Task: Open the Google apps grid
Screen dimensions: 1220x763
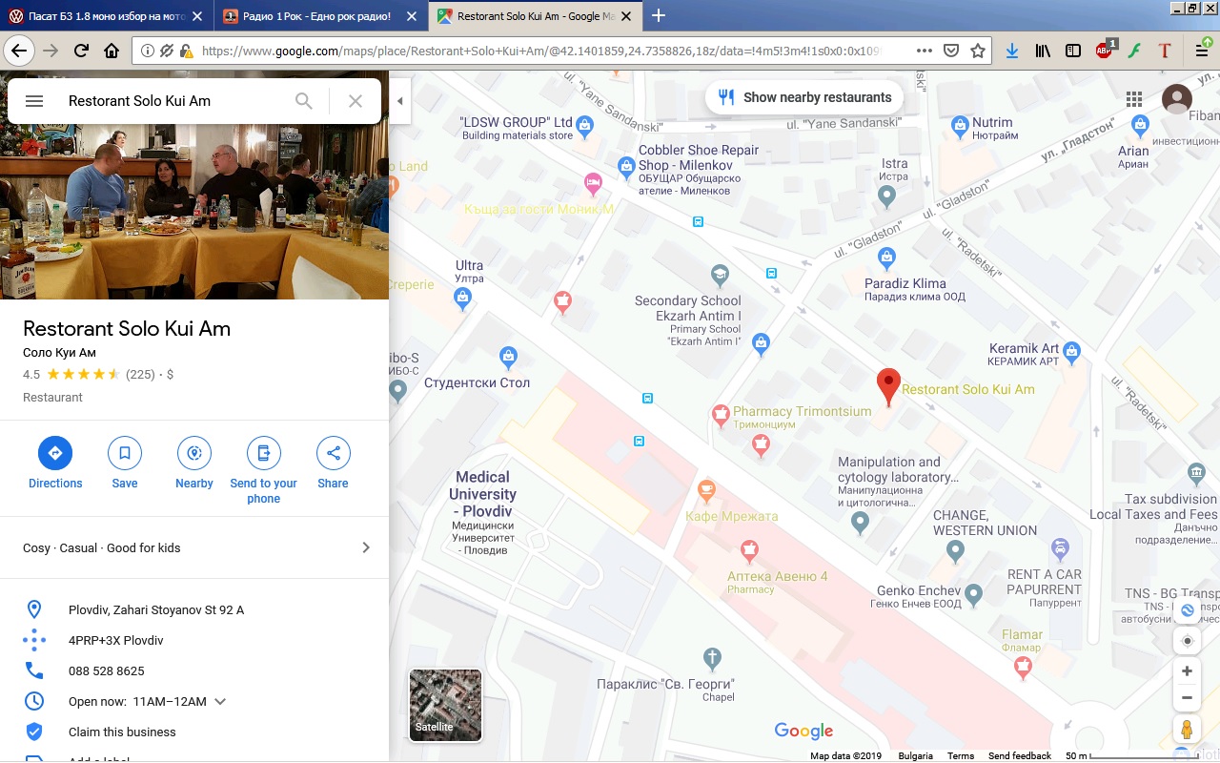Action: click(x=1134, y=99)
